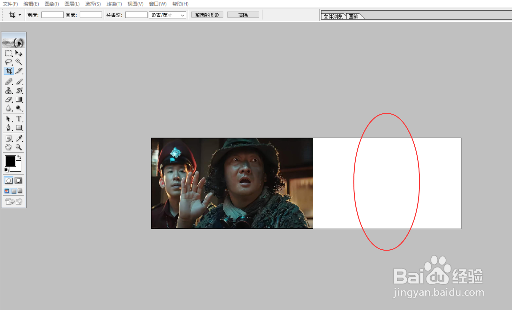Open the 图象(I) menu
The height and width of the screenshot is (310, 512).
[52, 4]
